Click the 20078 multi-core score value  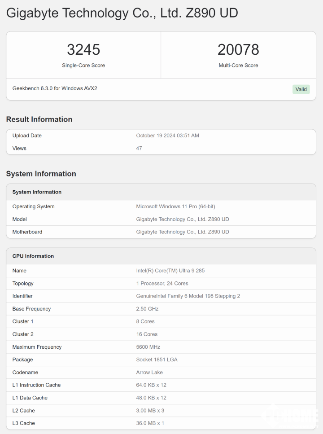click(x=238, y=49)
